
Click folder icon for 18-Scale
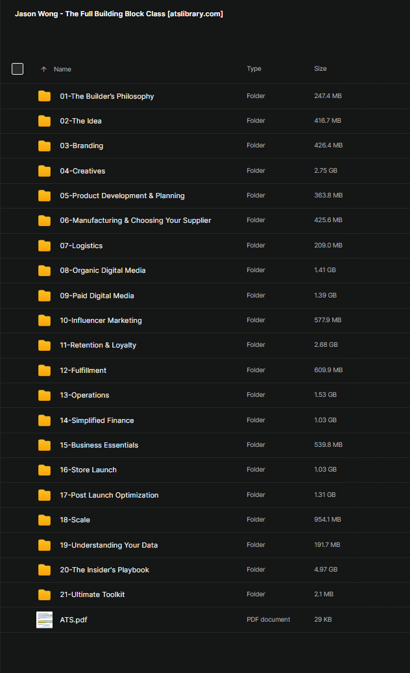pos(45,520)
